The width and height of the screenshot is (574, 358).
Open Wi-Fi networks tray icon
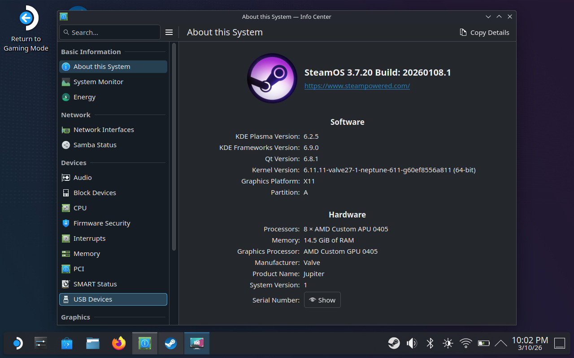(x=466, y=343)
